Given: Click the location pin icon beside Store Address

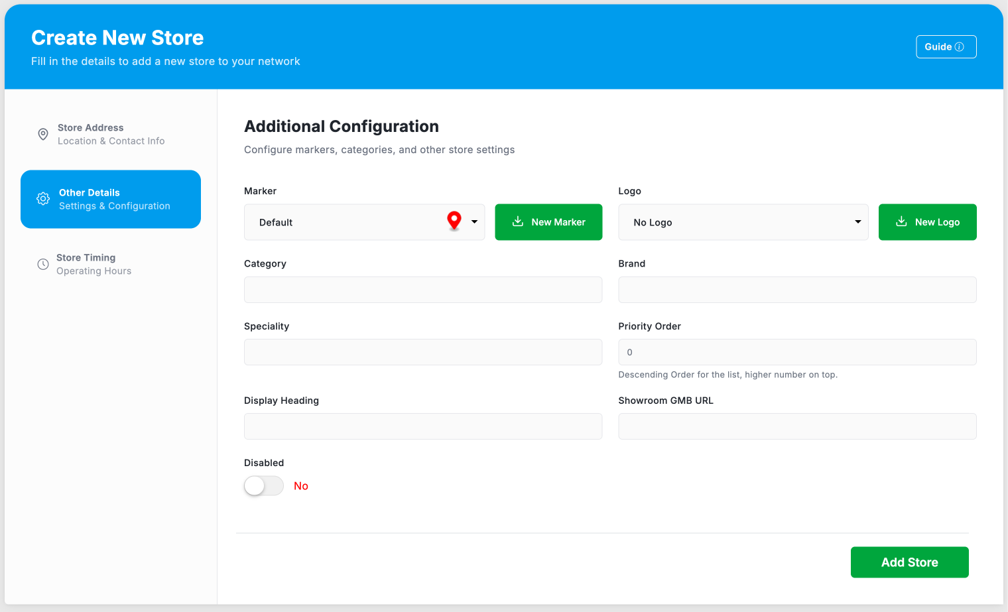Looking at the screenshot, I should coord(43,134).
